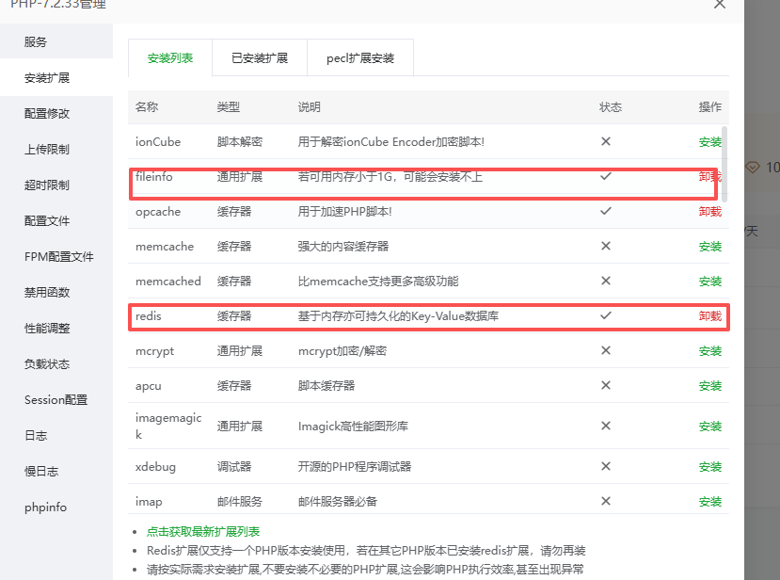This screenshot has width=780, height=580.
Task: Install the imagemagick extension
Action: pos(709,427)
